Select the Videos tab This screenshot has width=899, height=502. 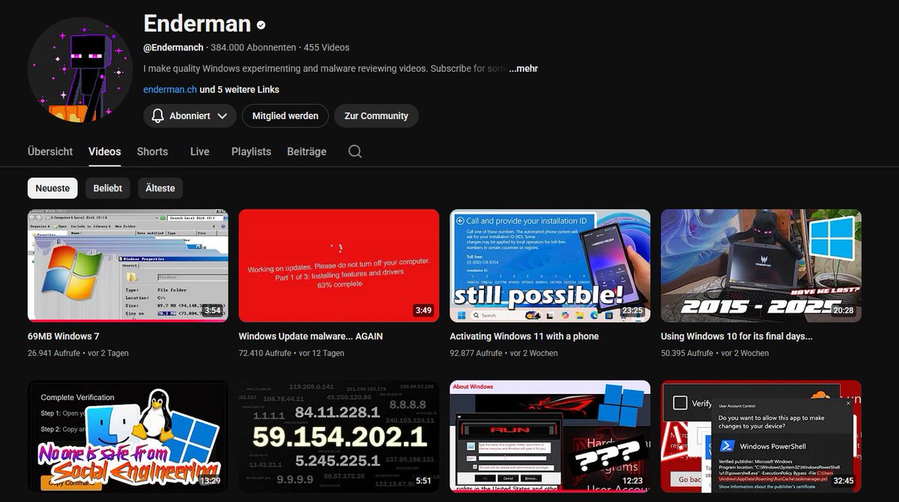104,151
